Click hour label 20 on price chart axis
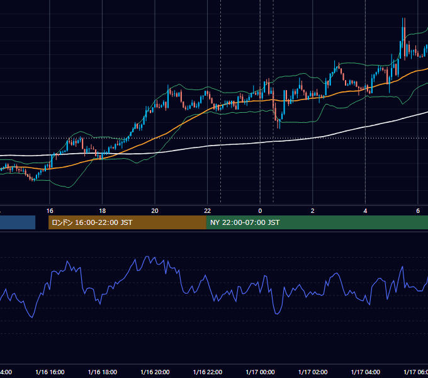Screen dimensions: 428x378 [155, 211]
